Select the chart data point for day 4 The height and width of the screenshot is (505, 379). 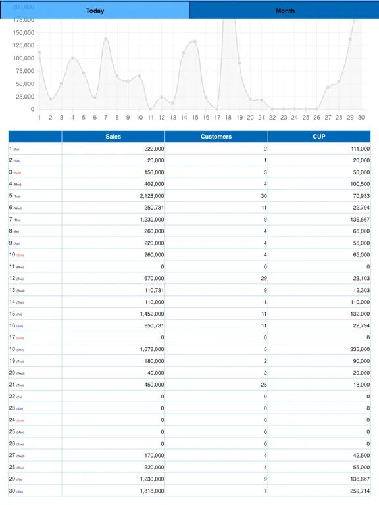[x=72, y=58]
